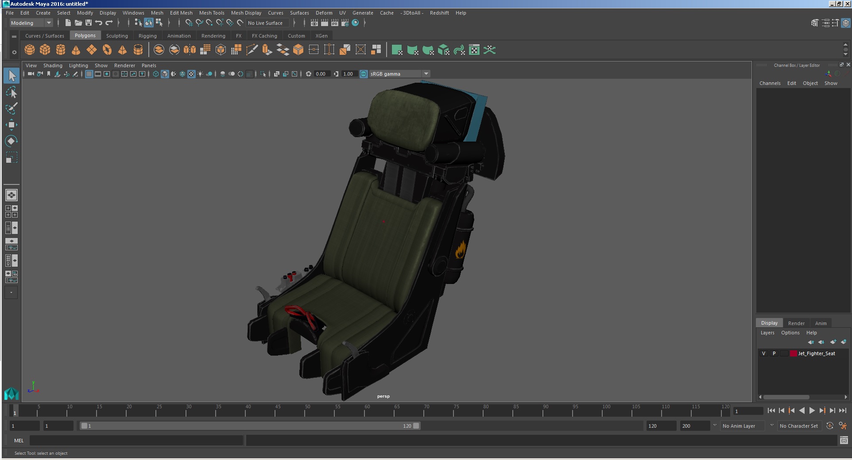852x460 pixels.
Task: Toggle playback P box of Jet_Fighter_Seat layer
Action: [774, 353]
